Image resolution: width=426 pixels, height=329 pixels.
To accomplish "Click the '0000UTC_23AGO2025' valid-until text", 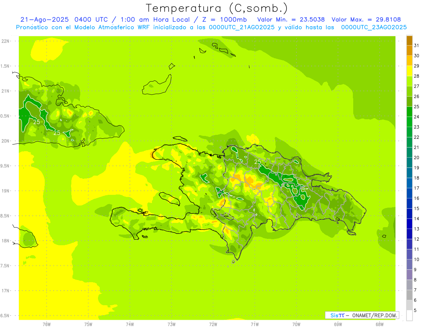I will tap(374, 27).
